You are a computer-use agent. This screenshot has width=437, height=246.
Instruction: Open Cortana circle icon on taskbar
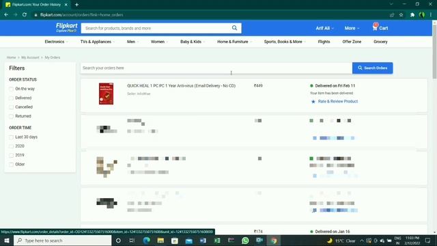(118, 241)
